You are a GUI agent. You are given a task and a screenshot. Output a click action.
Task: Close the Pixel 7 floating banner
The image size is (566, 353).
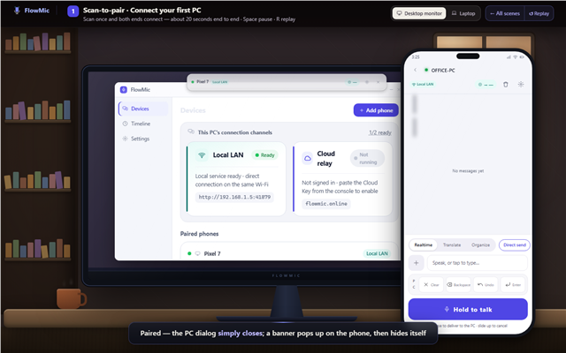click(x=378, y=82)
